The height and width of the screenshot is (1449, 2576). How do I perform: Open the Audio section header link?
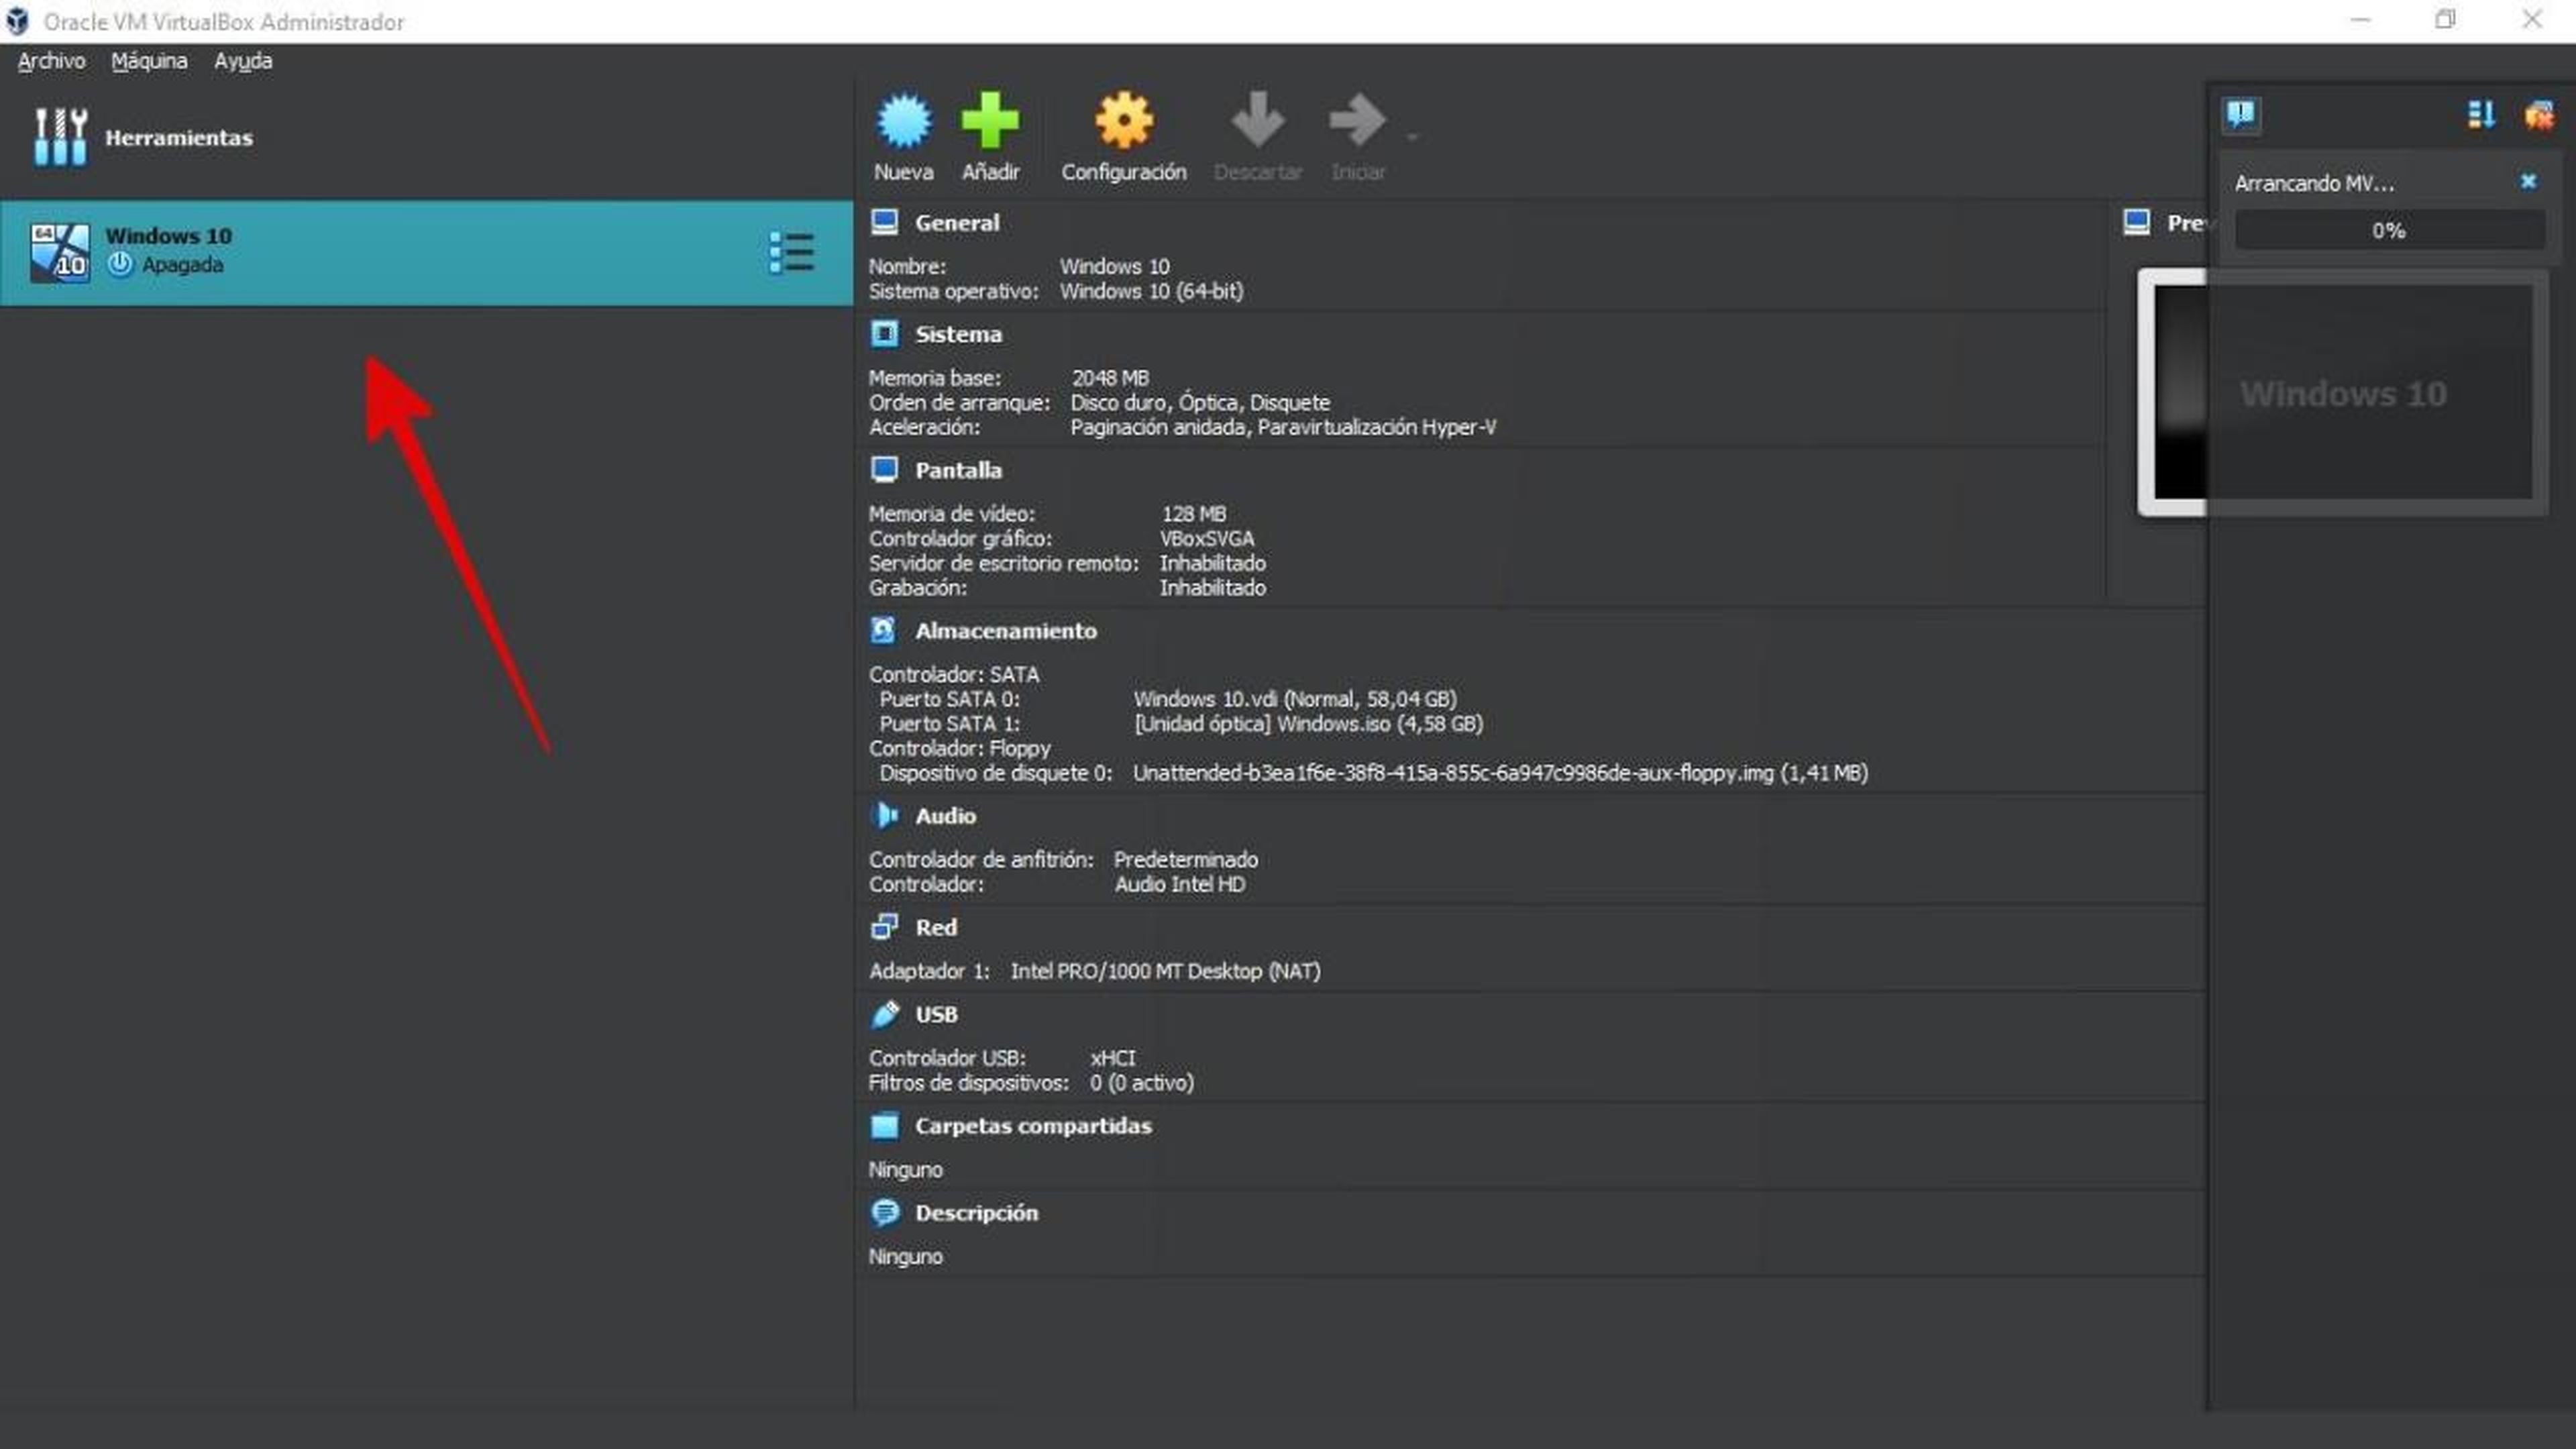[945, 816]
